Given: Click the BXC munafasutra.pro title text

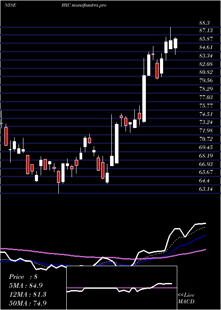Looking at the screenshot, I should (x=84, y=5).
